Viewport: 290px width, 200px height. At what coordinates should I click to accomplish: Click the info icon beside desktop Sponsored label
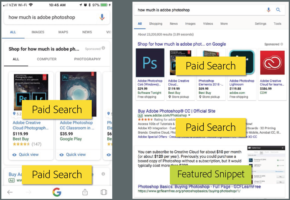(282, 44)
